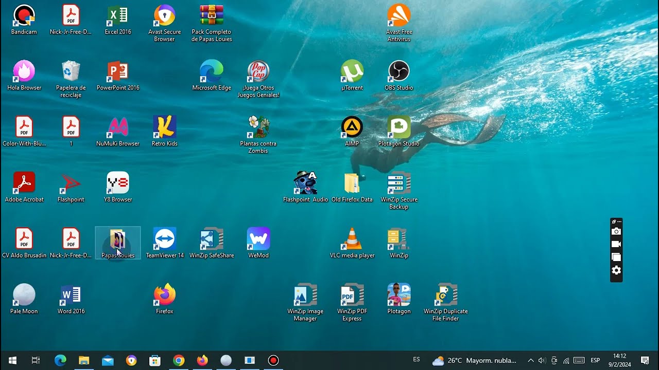Viewport: 659px width, 370px height.
Task: Open the 26°C weather widget
Action: (x=474, y=361)
